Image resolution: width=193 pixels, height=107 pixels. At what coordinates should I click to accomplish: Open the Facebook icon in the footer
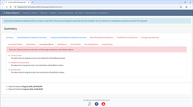tap(96, 104)
